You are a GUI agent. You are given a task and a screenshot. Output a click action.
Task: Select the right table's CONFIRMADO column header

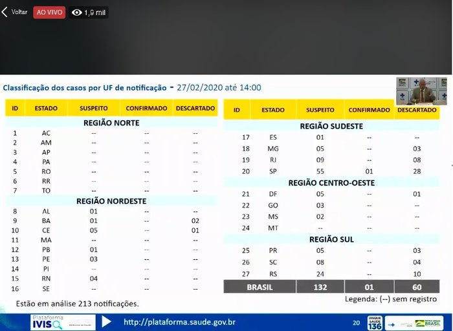coord(369,110)
